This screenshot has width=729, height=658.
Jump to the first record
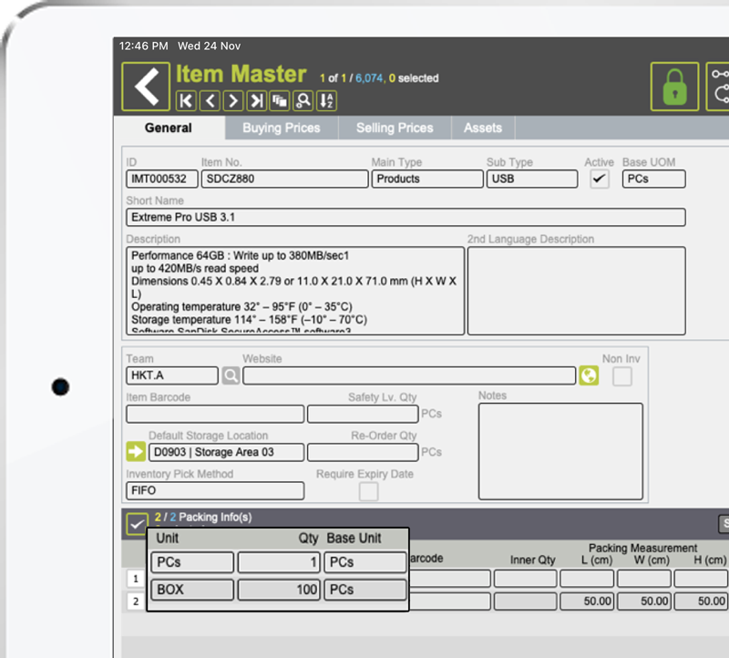pyautogui.click(x=186, y=100)
